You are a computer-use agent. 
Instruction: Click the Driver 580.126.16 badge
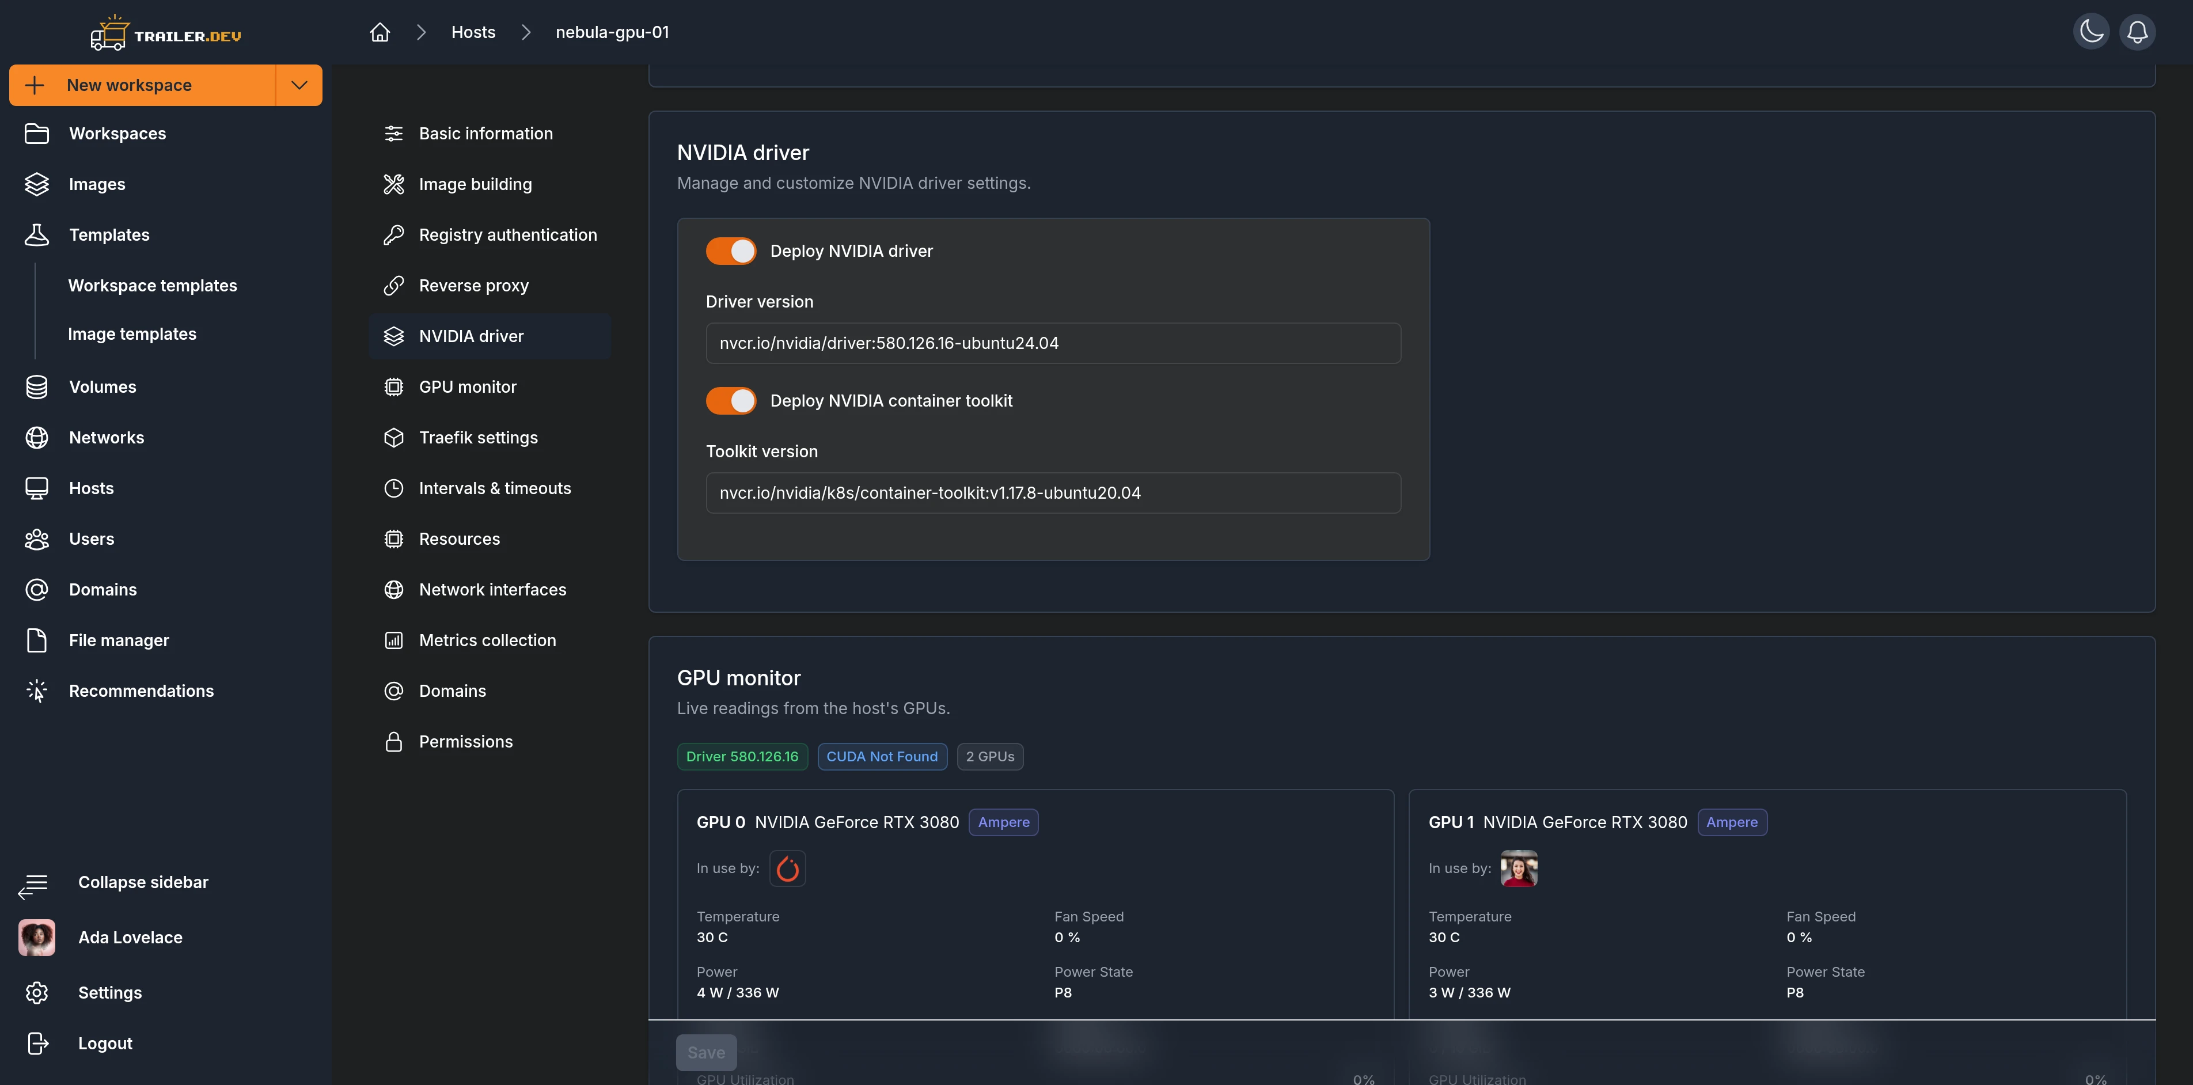click(x=742, y=756)
